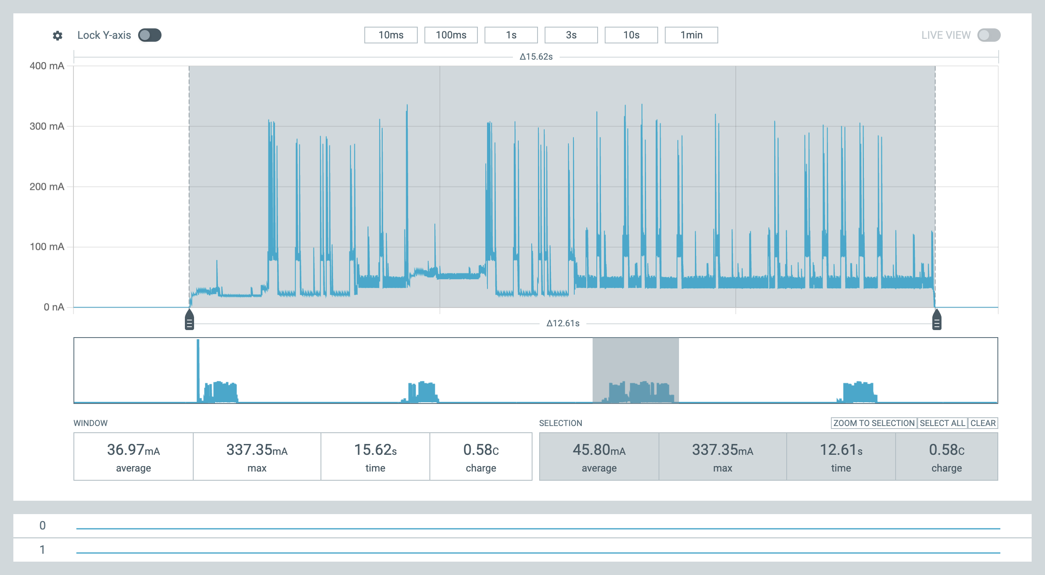This screenshot has width=1045, height=575.
Task: Select the 1s window button
Action: pyautogui.click(x=511, y=35)
